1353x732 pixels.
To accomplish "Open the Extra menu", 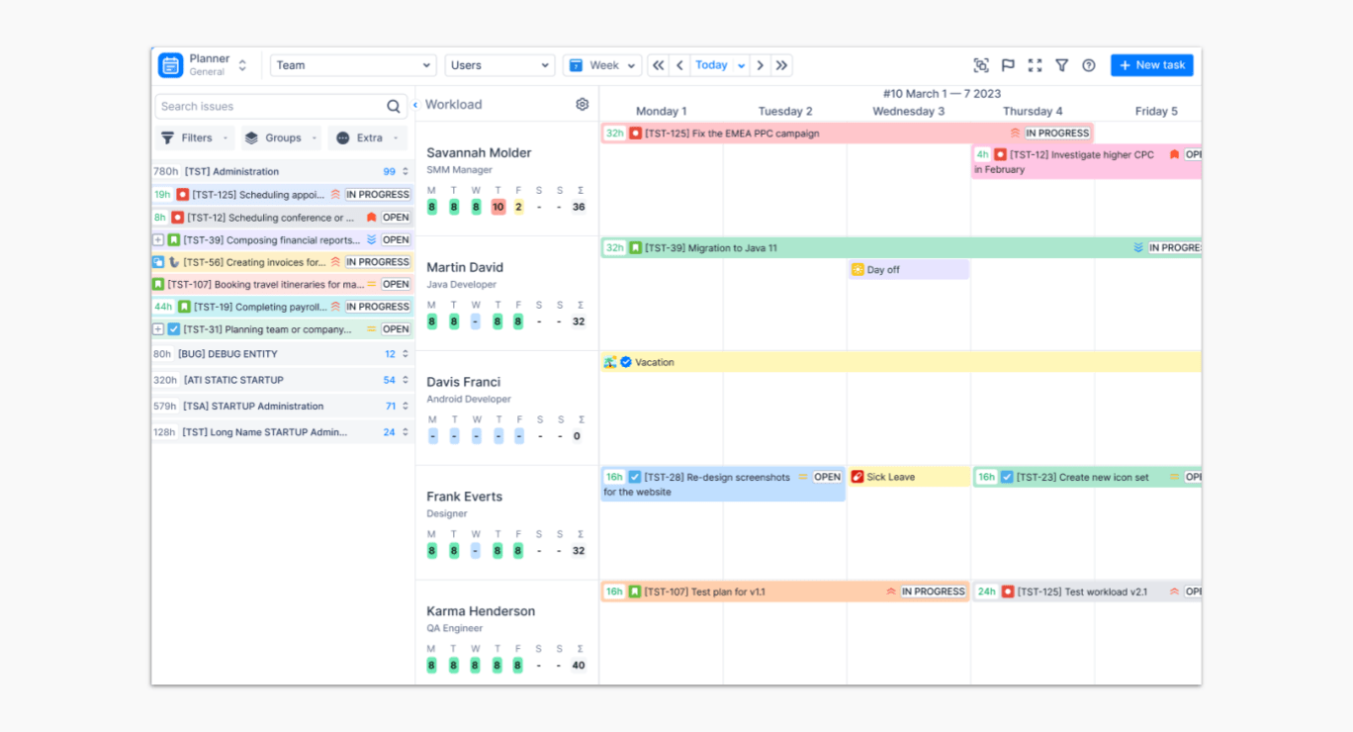I will 367,138.
